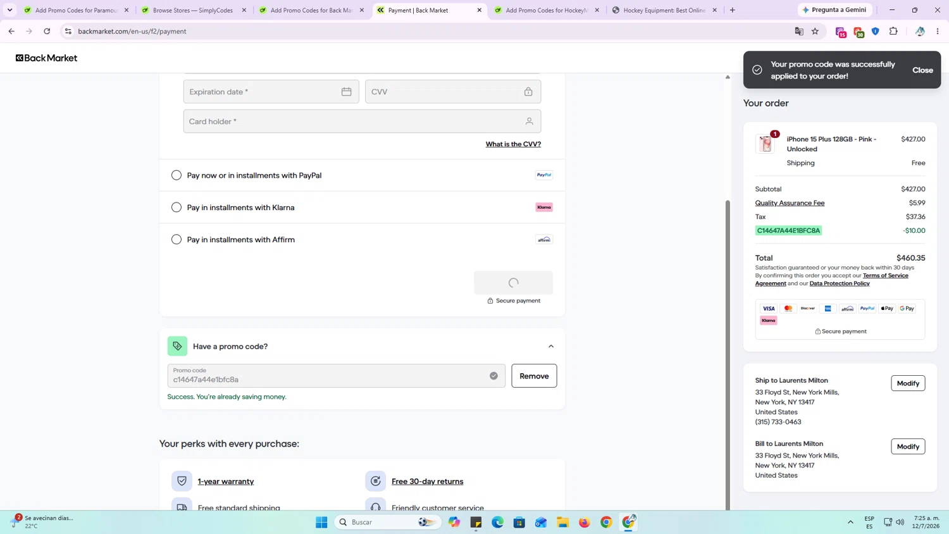The height and width of the screenshot is (534, 949).
Task: Click the green promo code tag C14647A44E1BFC8A
Action: [788, 230]
